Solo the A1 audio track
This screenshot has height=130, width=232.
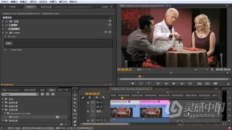coord(105,120)
